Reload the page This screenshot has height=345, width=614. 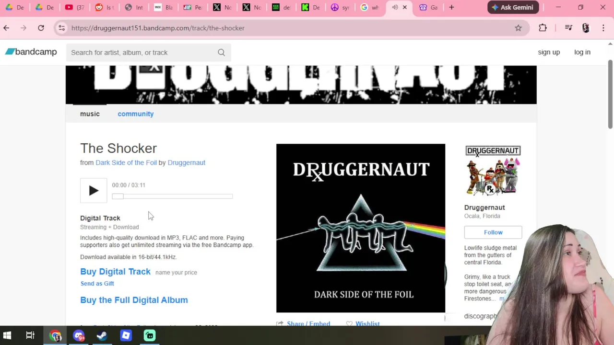click(x=41, y=28)
